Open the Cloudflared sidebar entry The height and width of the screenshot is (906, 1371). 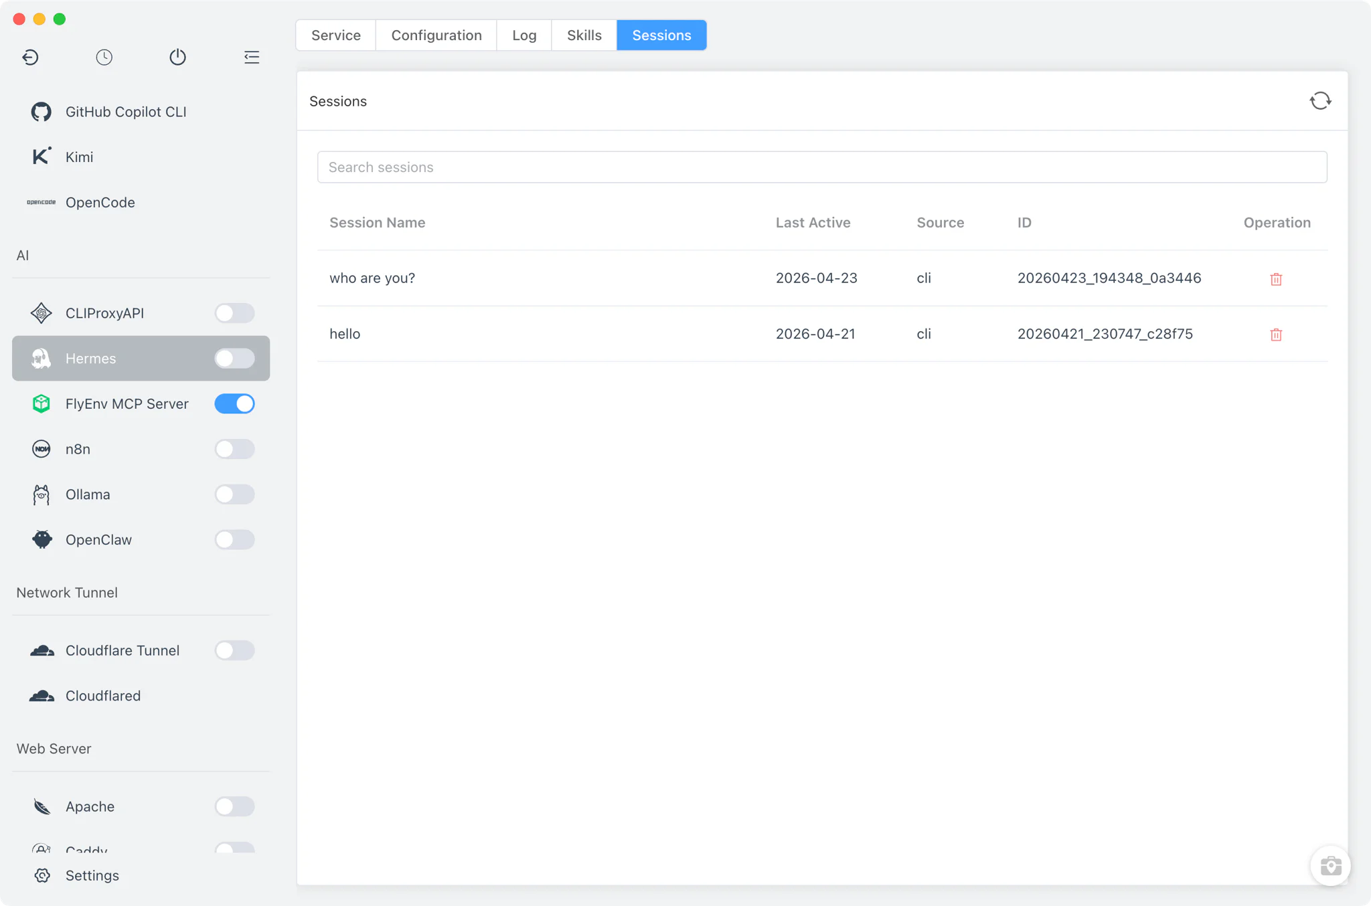click(x=141, y=696)
